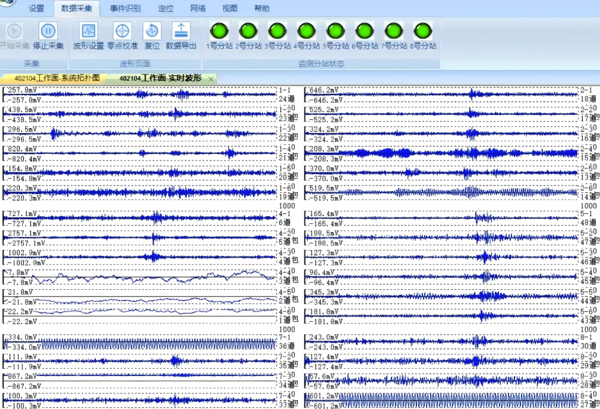Image resolution: width=600 pixels, height=409 pixels.
Task: Run 零点校准 zero calibration
Action: click(122, 31)
